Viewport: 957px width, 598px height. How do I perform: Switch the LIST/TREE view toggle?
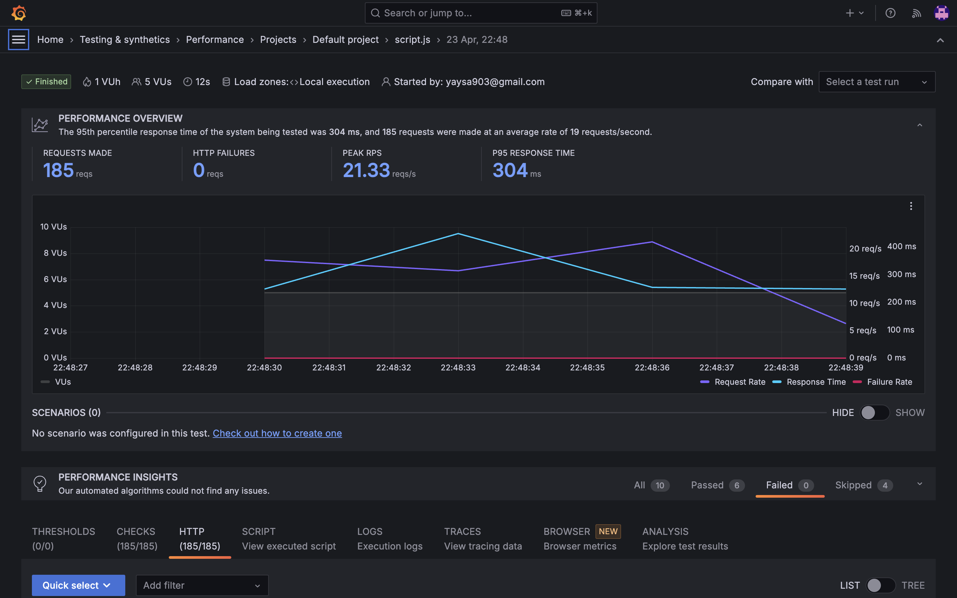[x=880, y=585]
